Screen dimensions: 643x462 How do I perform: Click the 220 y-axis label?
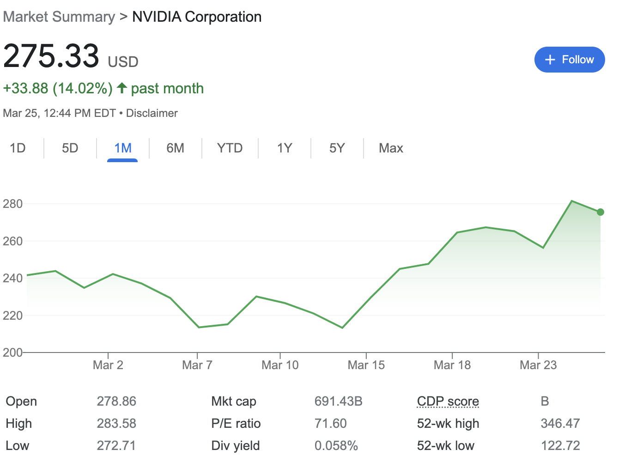[12, 316]
